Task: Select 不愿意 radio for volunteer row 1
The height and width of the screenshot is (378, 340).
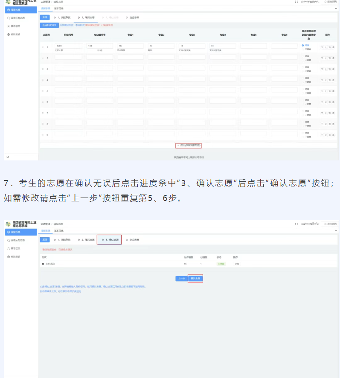Action: pos(303,49)
